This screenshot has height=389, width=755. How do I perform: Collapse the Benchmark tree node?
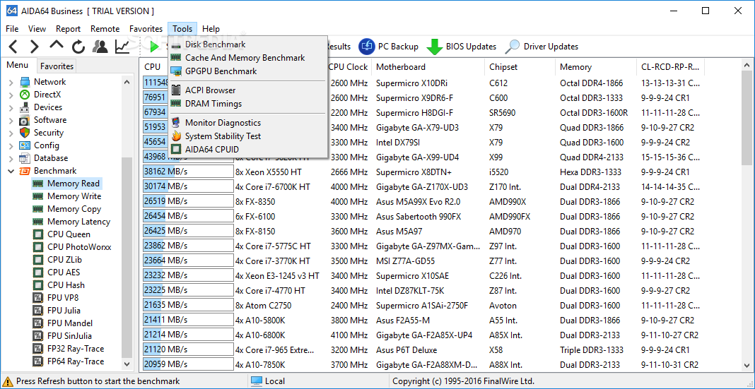pyautogui.click(x=11, y=171)
